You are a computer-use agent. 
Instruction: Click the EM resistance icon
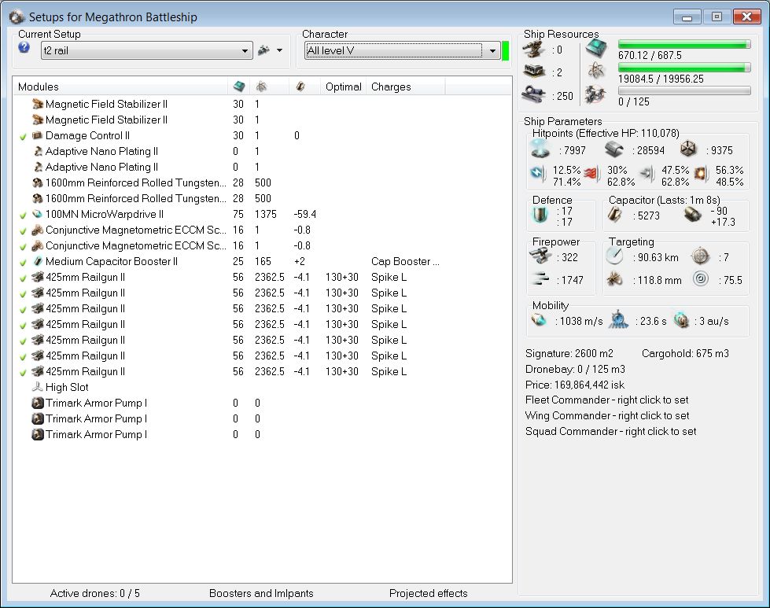click(x=538, y=174)
